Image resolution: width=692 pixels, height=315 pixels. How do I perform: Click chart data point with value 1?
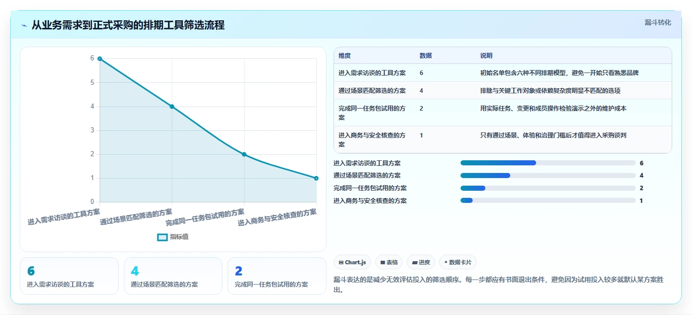point(316,178)
